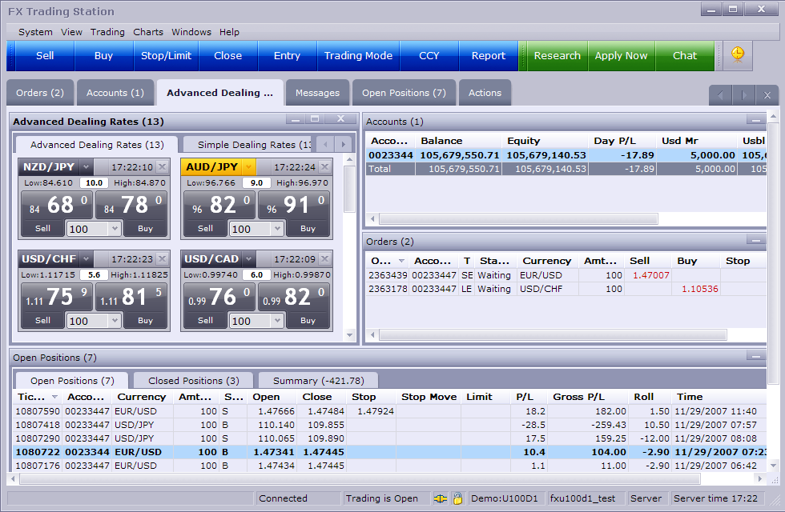Image resolution: width=785 pixels, height=512 pixels.
Task: Click the AUD/JPY amount input field
Action: tap(250, 229)
